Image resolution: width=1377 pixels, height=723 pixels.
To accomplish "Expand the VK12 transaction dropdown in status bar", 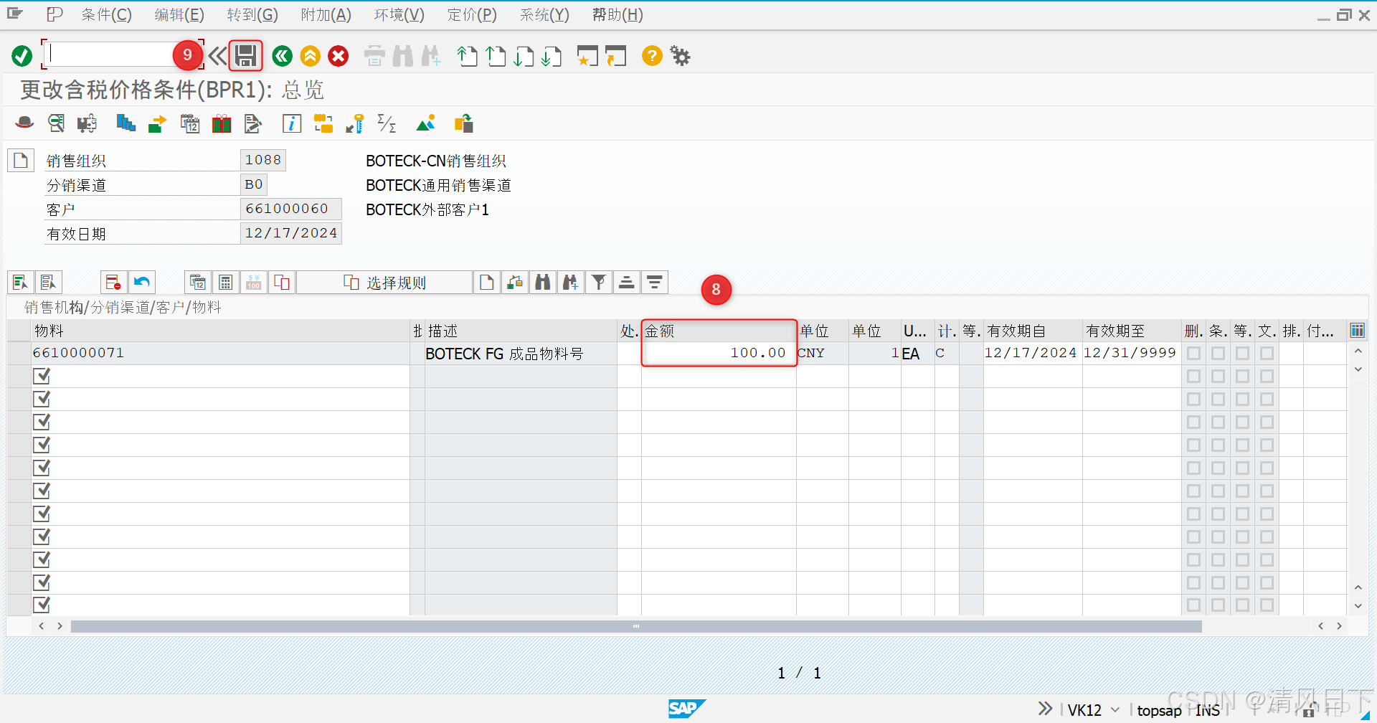I will click(x=1115, y=710).
